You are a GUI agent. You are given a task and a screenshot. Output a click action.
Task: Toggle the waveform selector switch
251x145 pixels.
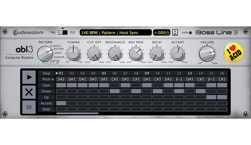63,33
